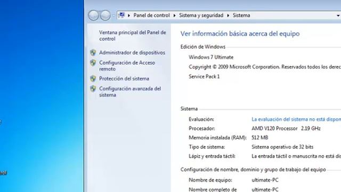This screenshot has width=341, height=192.
Task: Go to Panel de control breadcrumb
Action: (151, 15)
